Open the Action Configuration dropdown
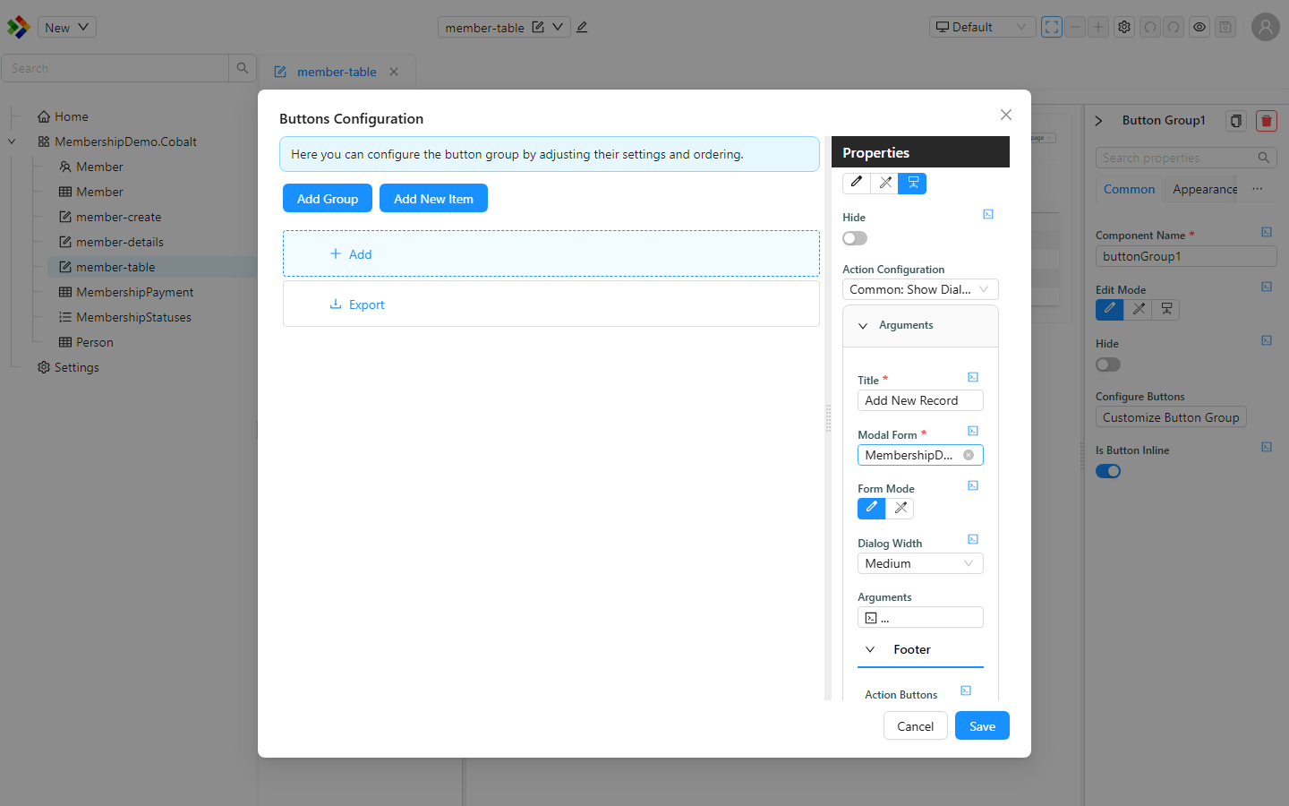This screenshot has height=806, width=1289. [920, 289]
